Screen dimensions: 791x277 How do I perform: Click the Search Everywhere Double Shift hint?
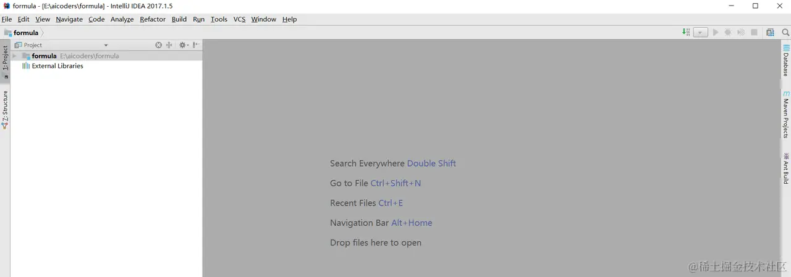pyautogui.click(x=393, y=163)
